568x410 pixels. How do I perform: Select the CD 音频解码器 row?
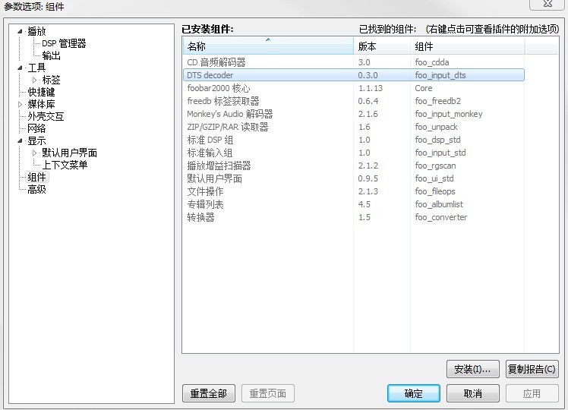354,62
